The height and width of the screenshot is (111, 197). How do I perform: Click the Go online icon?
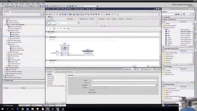[50, 6]
